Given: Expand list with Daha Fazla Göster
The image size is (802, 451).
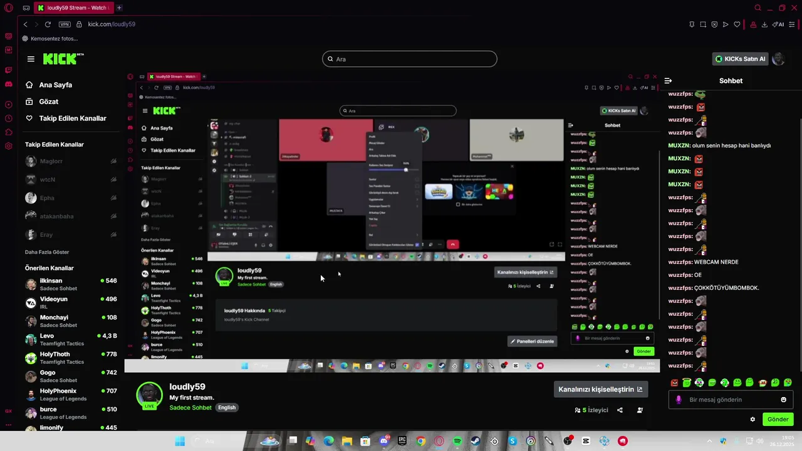Looking at the screenshot, I should point(47,252).
